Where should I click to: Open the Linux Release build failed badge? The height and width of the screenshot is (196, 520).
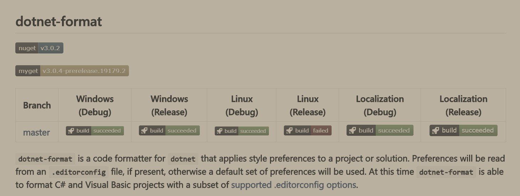point(308,131)
